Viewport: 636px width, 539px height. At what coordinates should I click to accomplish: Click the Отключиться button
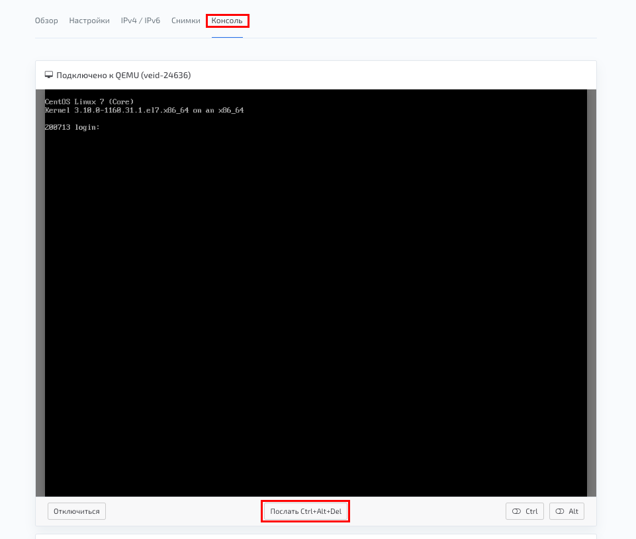coord(77,511)
